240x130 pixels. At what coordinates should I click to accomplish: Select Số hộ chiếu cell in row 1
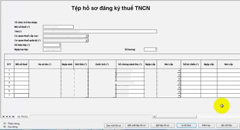pyautogui.click(x=191, y=71)
